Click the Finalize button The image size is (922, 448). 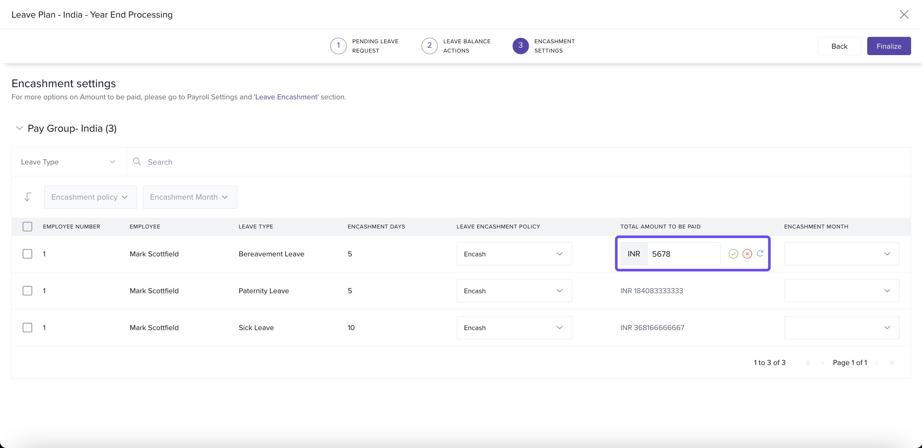pyautogui.click(x=888, y=46)
